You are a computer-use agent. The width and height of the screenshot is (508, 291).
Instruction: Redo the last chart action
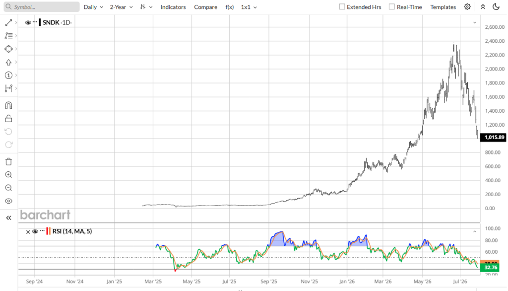coord(8,145)
